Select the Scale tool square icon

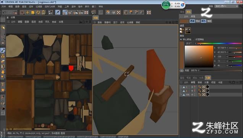[x=33, y=12]
